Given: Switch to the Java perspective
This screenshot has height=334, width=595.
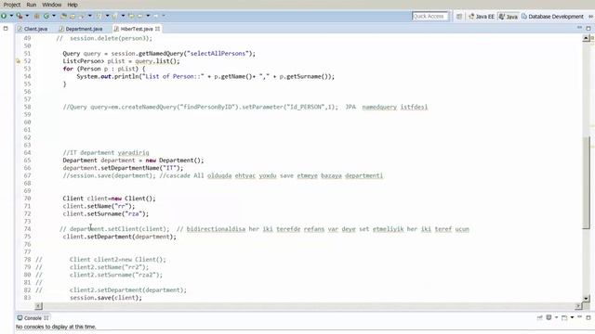Looking at the screenshot, I should tap(509, 17).
